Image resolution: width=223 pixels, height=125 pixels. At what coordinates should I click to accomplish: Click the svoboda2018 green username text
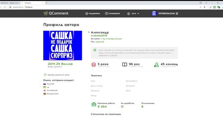[x=99, y=35]
